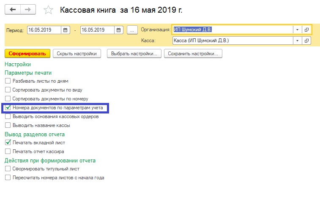The height and width of the screenshot is (197, 320).
Task: Click the period end date field
Action: (x=97, y=30)
